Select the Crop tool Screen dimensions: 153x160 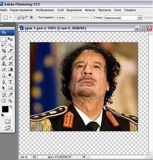point(4,51)
